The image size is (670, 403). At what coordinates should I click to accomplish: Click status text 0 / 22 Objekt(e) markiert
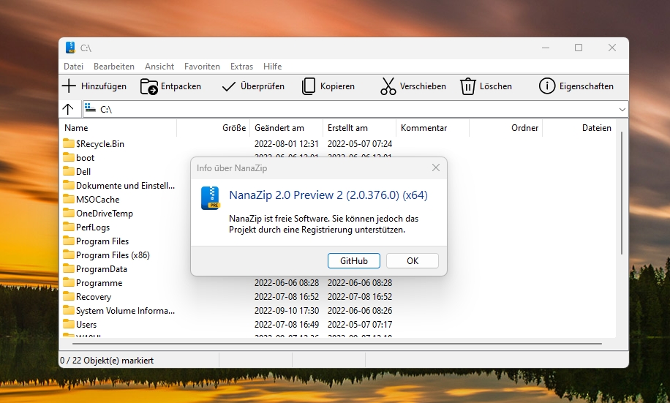(107, 361)
